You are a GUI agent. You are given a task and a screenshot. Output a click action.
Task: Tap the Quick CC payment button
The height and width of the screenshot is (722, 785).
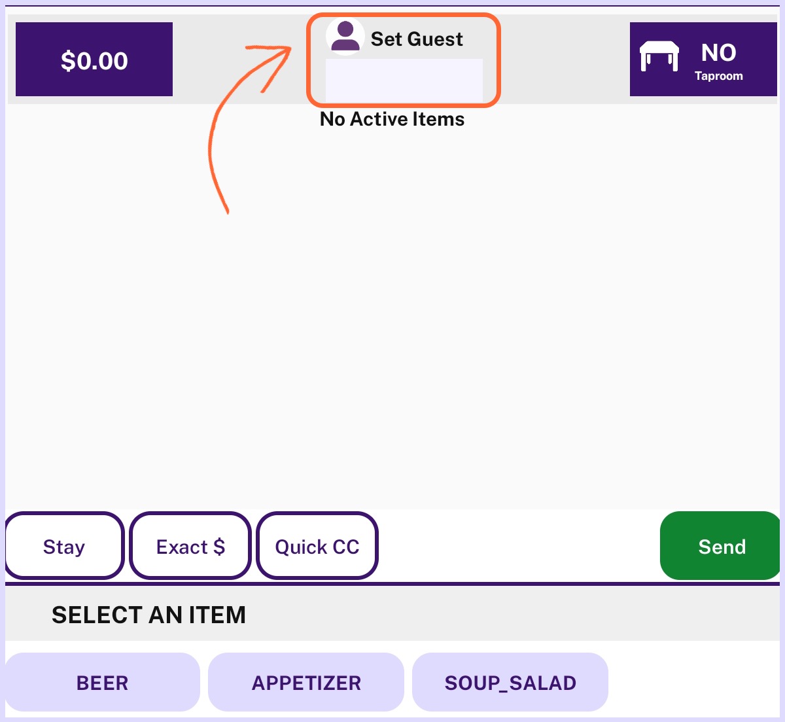[317, 546]
